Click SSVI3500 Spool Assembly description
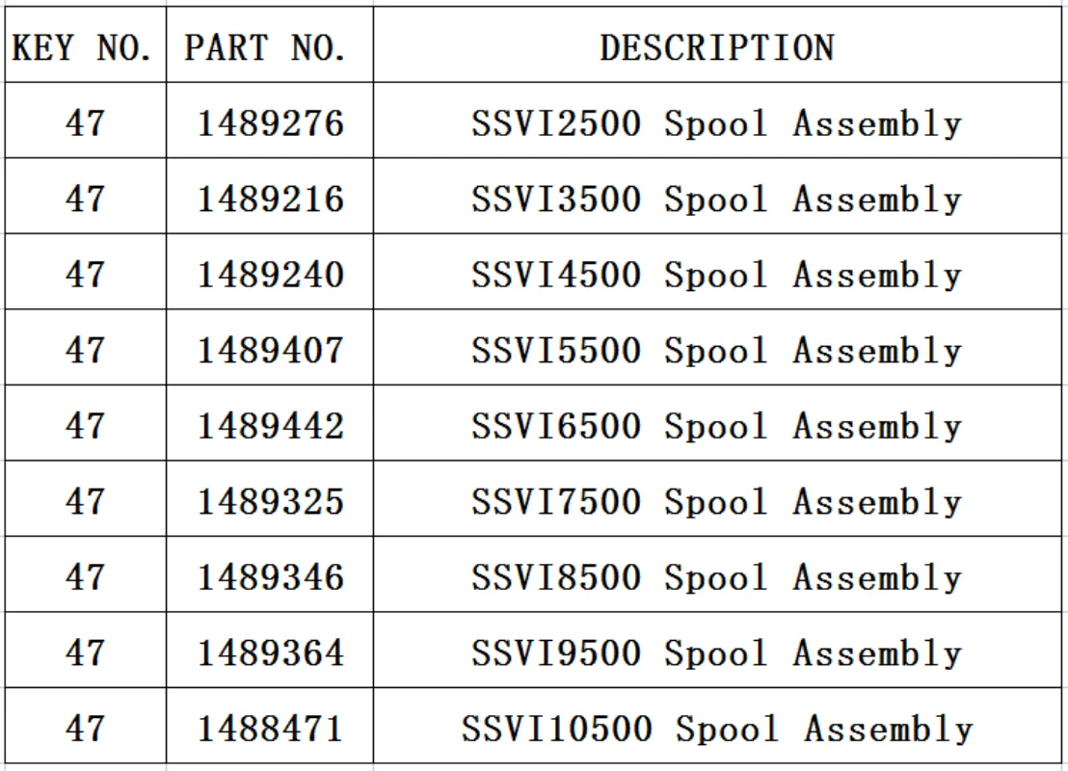The width and height of the screenshot is (1068, 771). 716,199
